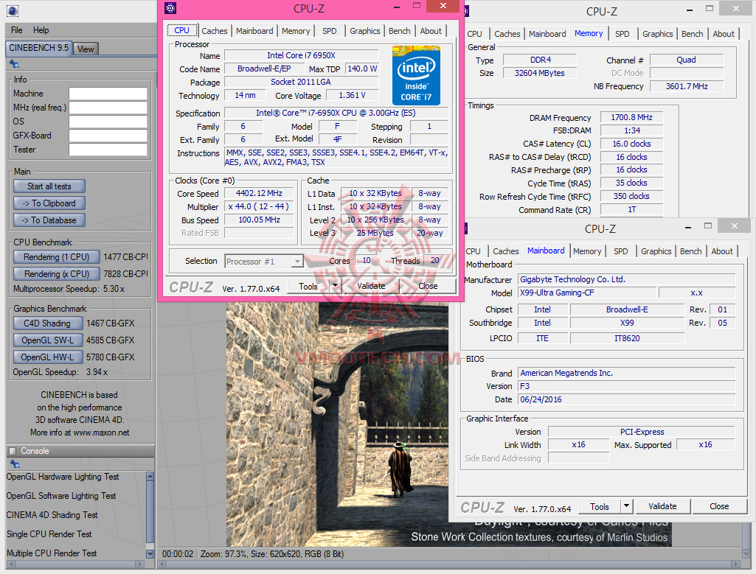Click the Intel Core i7 logo badge
Screen dimensions: 756x574
pyautogui.click(x=416, y=75)
